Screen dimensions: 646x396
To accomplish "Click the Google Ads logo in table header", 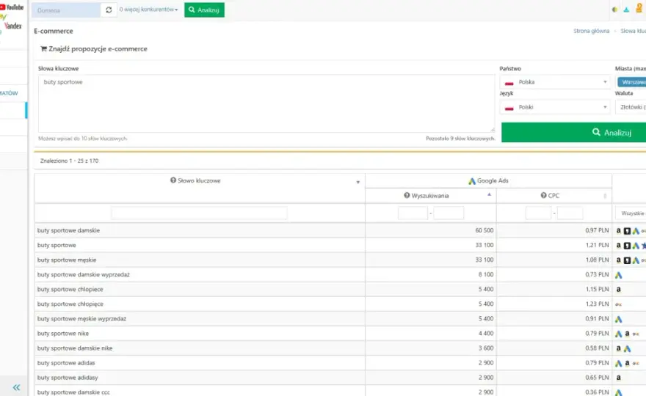I will (x=472, y=180).
